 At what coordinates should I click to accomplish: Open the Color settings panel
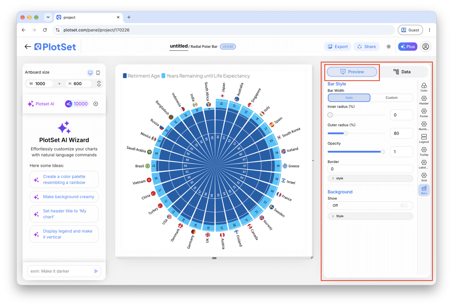click(424, 87)
